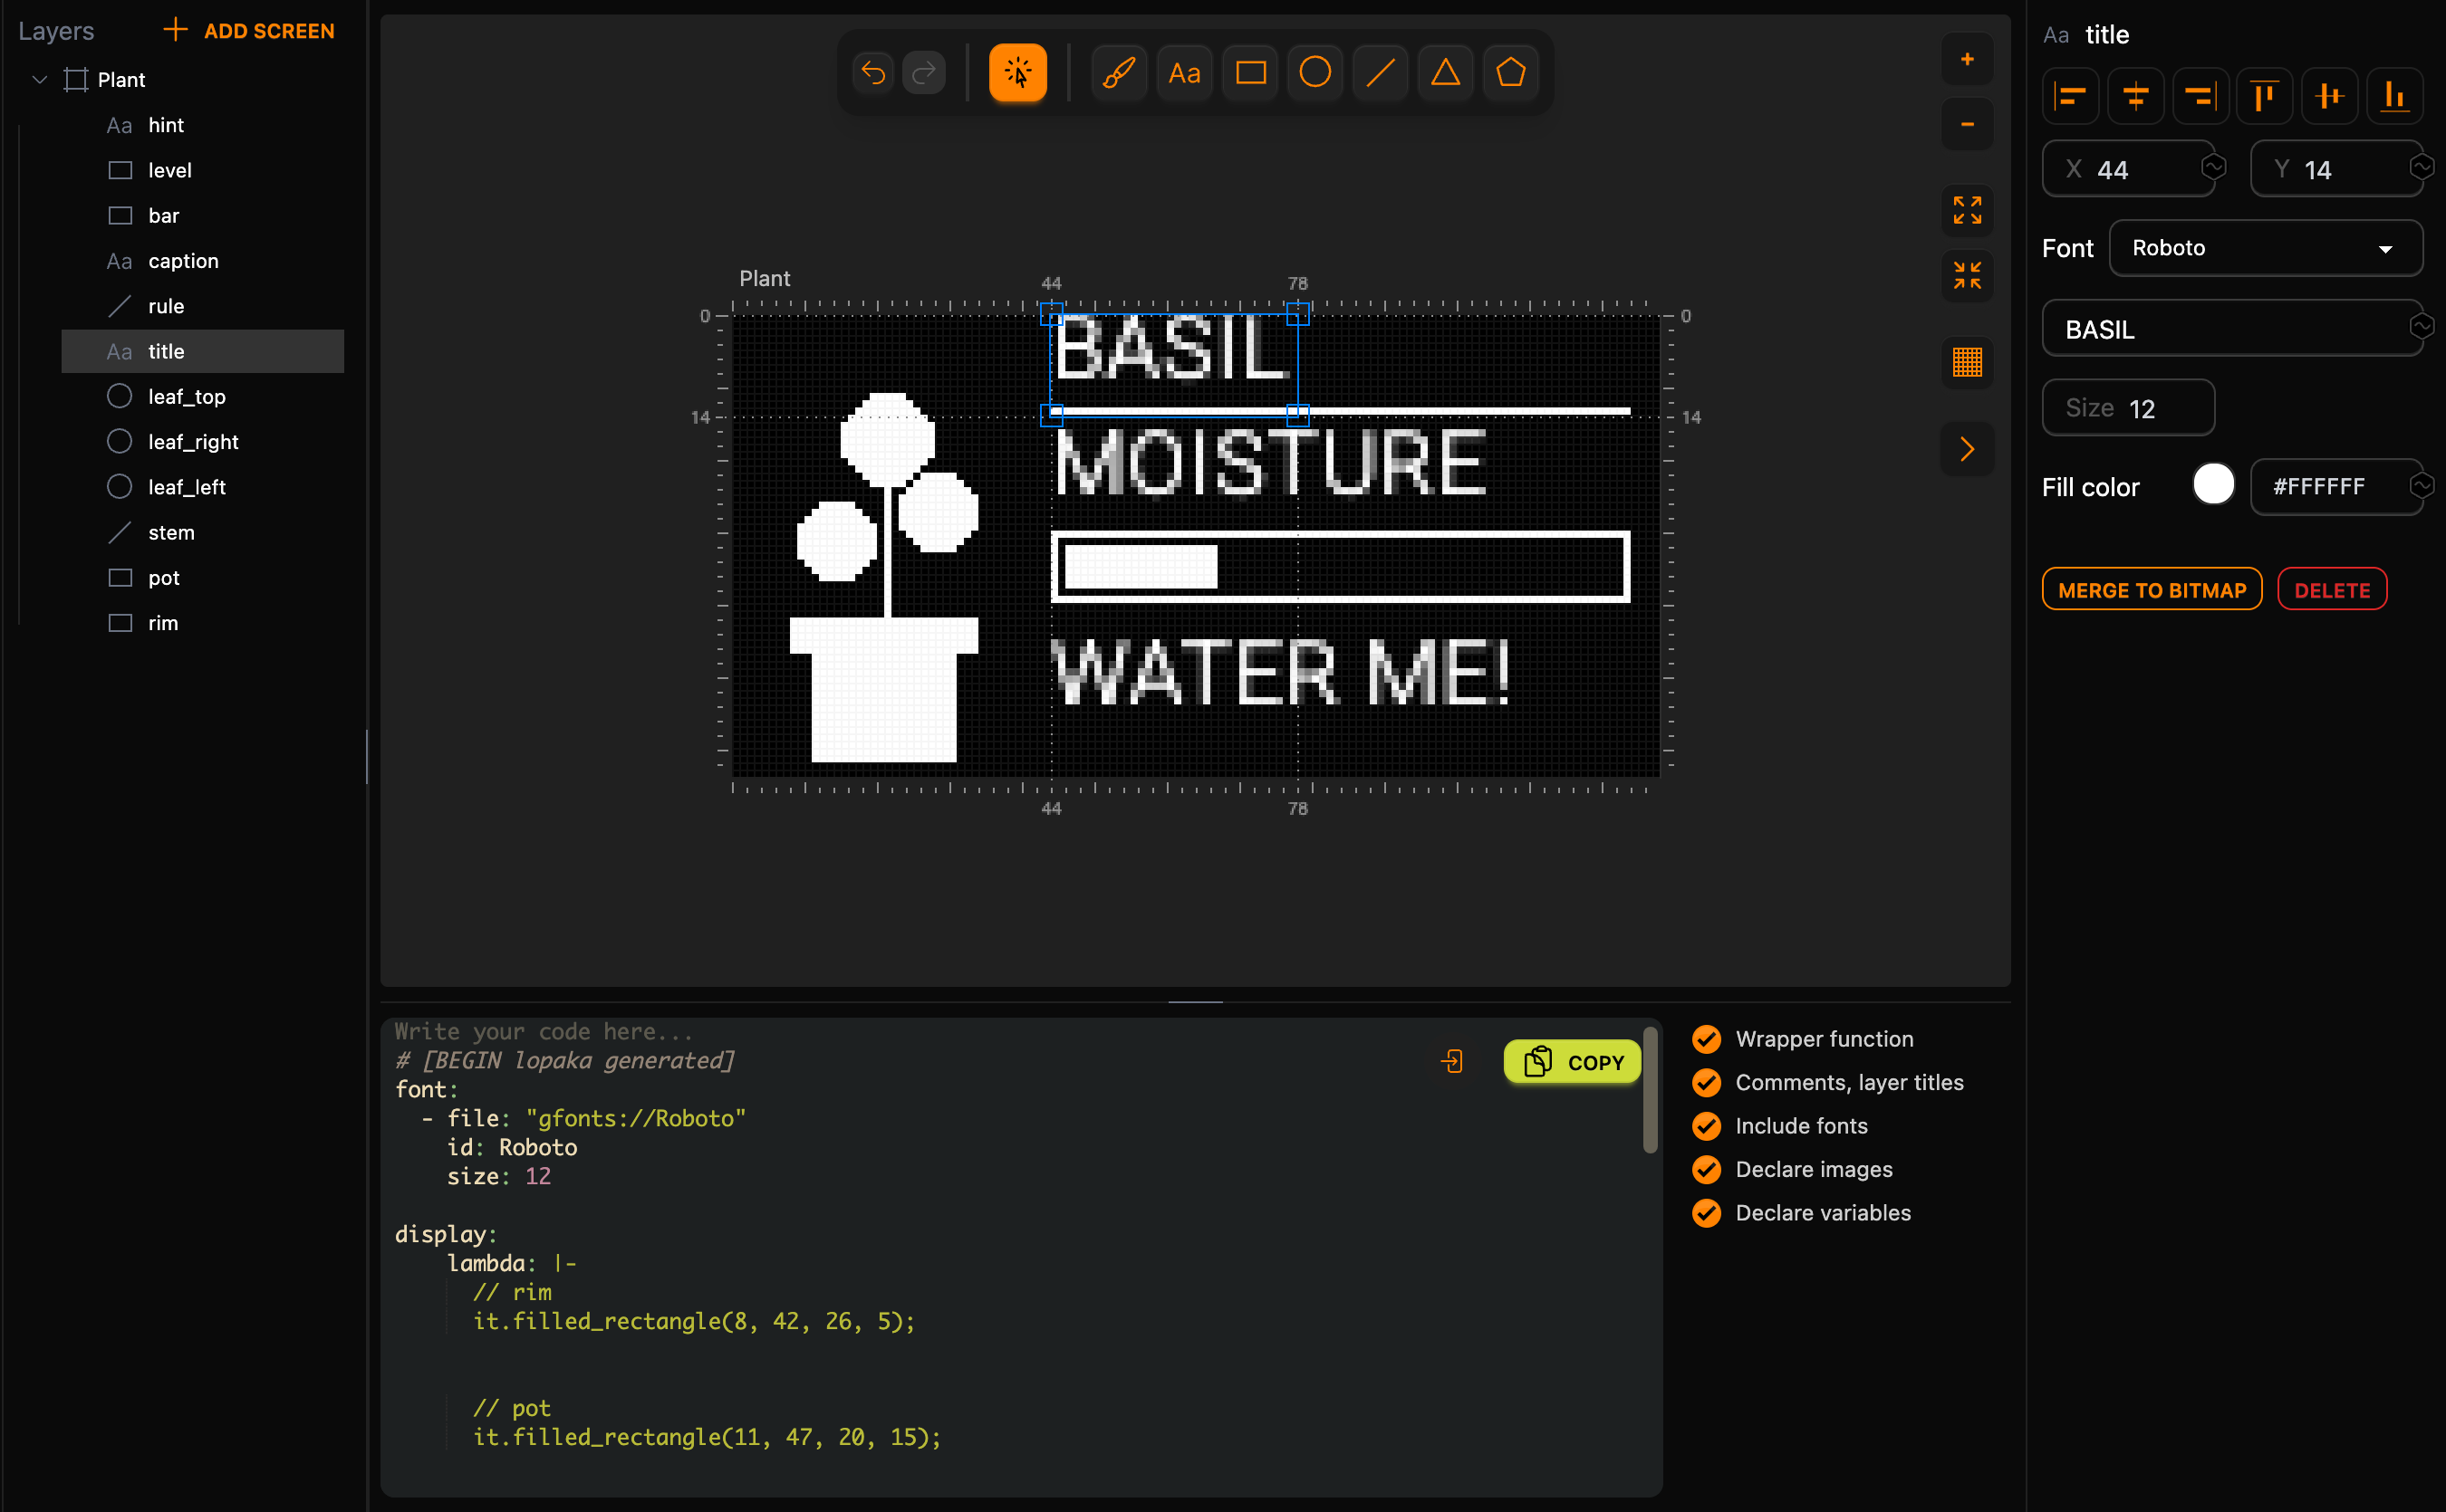Screen dimensions: 2446x1512
Task: Select the triangle shape tool
Action: click(1446, 73)
